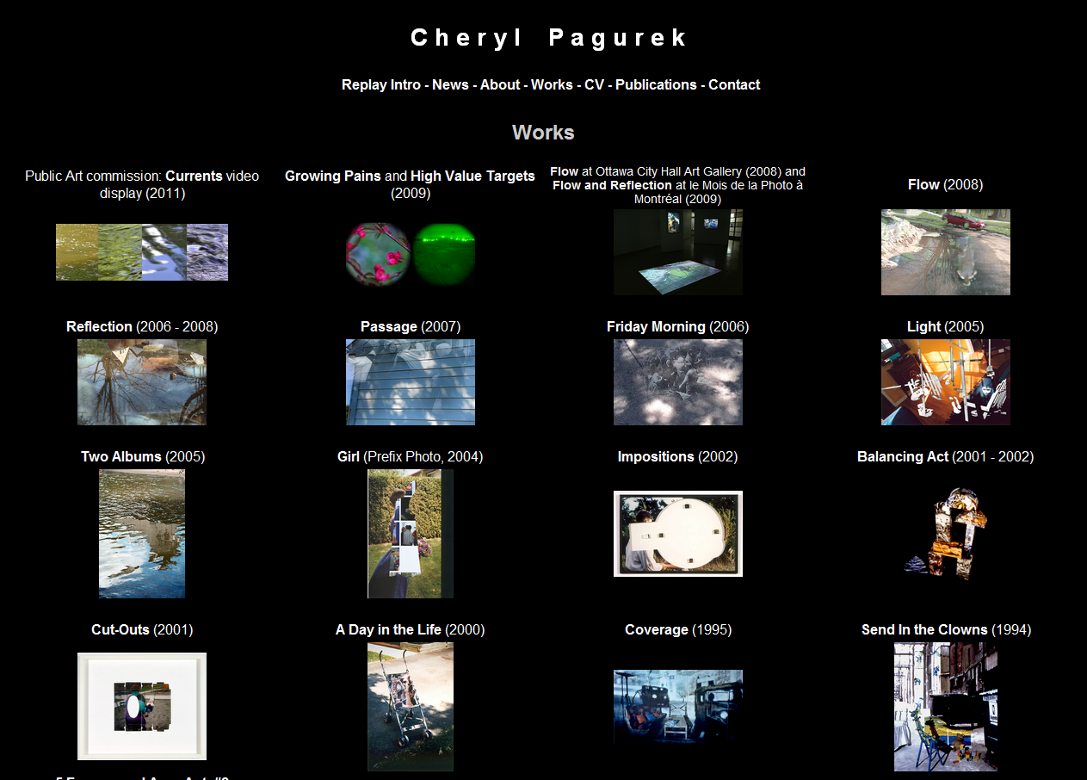
Task: View the Light (2005) thumbnail image
Action: [945, 382]
